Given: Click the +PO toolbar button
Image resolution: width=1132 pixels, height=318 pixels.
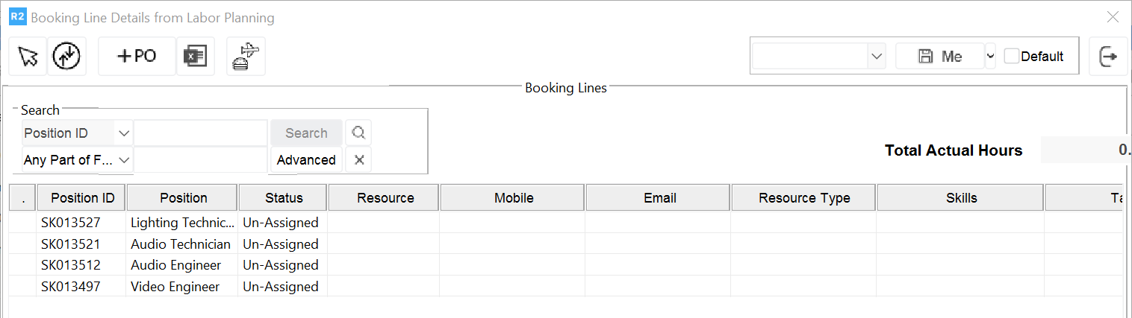Looking at the screenshot, I should click(x=137, y=57).
